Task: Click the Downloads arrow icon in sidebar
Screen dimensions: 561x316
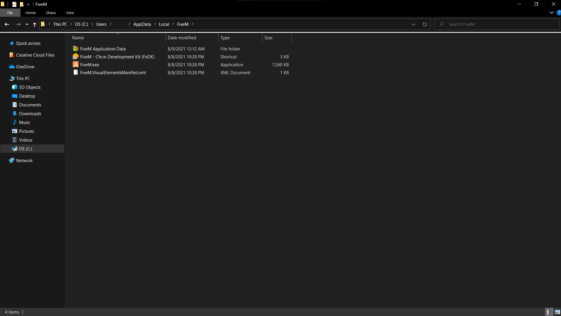Action: 14,113
